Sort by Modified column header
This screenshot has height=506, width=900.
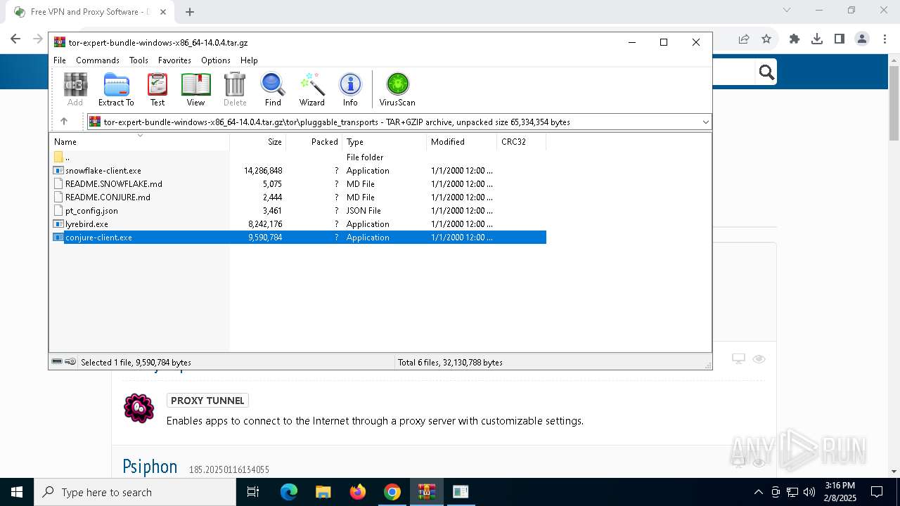click(461, 142)
